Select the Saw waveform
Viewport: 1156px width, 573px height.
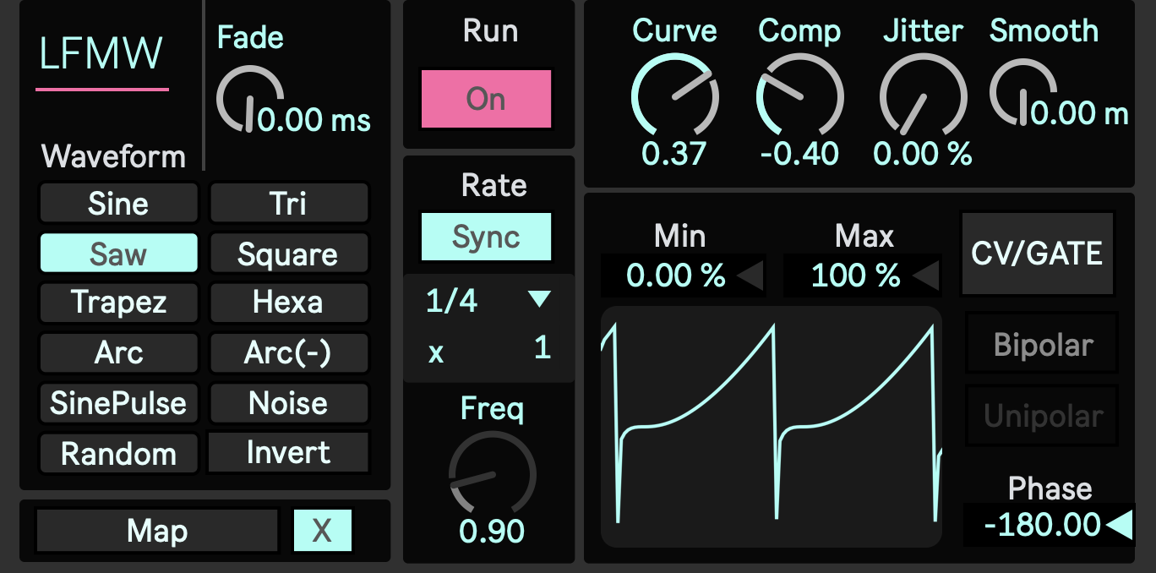pyautogui.click(x=118, y=253)
